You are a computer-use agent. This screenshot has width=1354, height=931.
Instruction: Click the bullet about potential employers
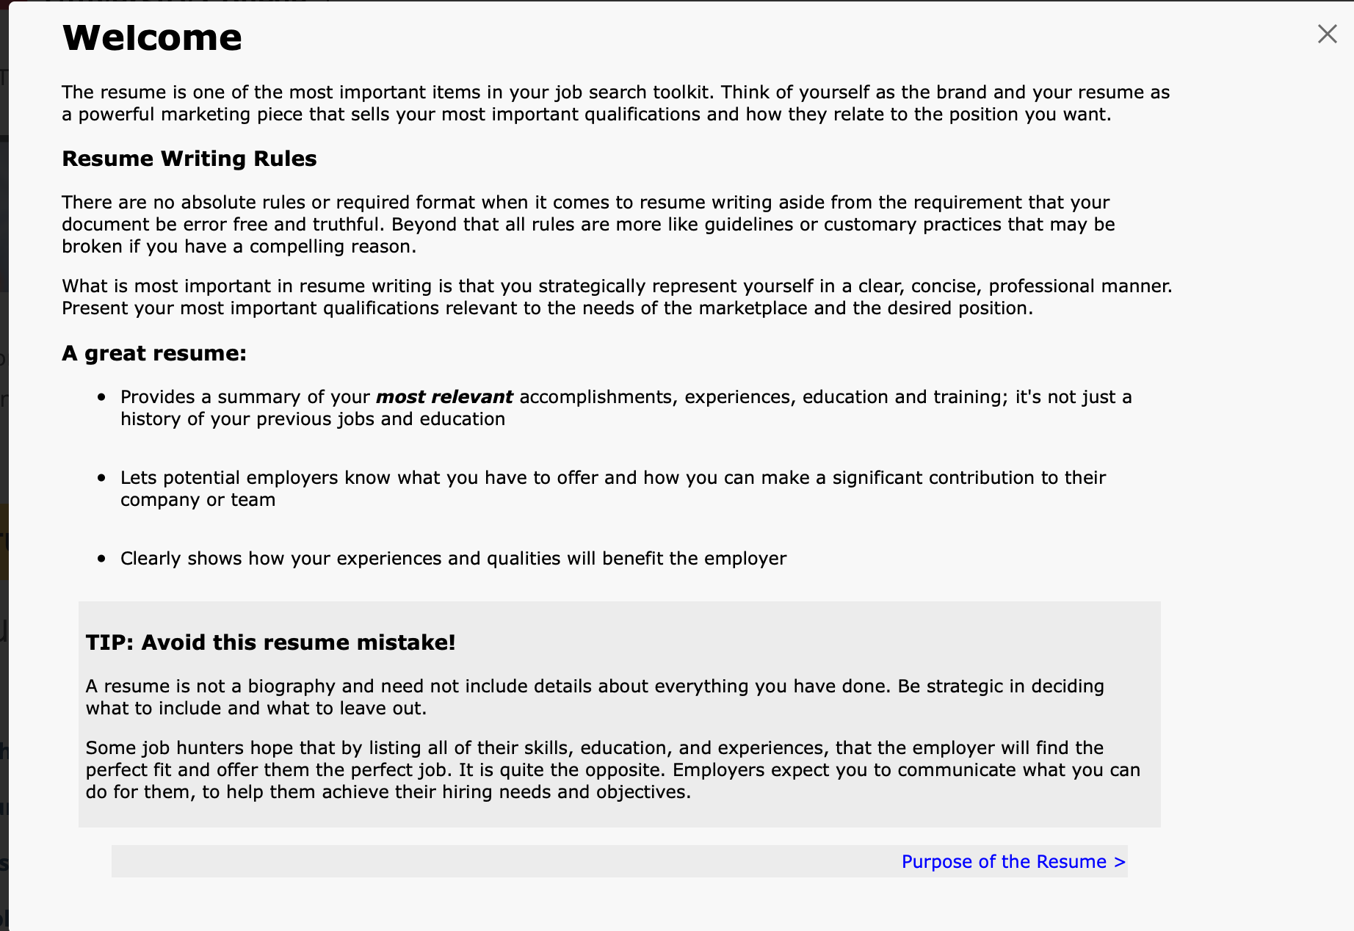[613, 488]
